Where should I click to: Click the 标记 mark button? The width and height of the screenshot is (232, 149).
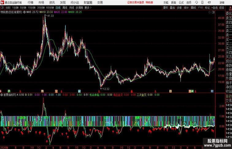pyautogui.click(x=207, y=8)
